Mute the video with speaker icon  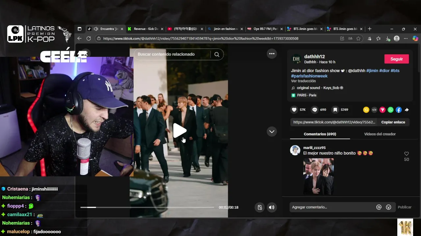(x=271, y=207)
